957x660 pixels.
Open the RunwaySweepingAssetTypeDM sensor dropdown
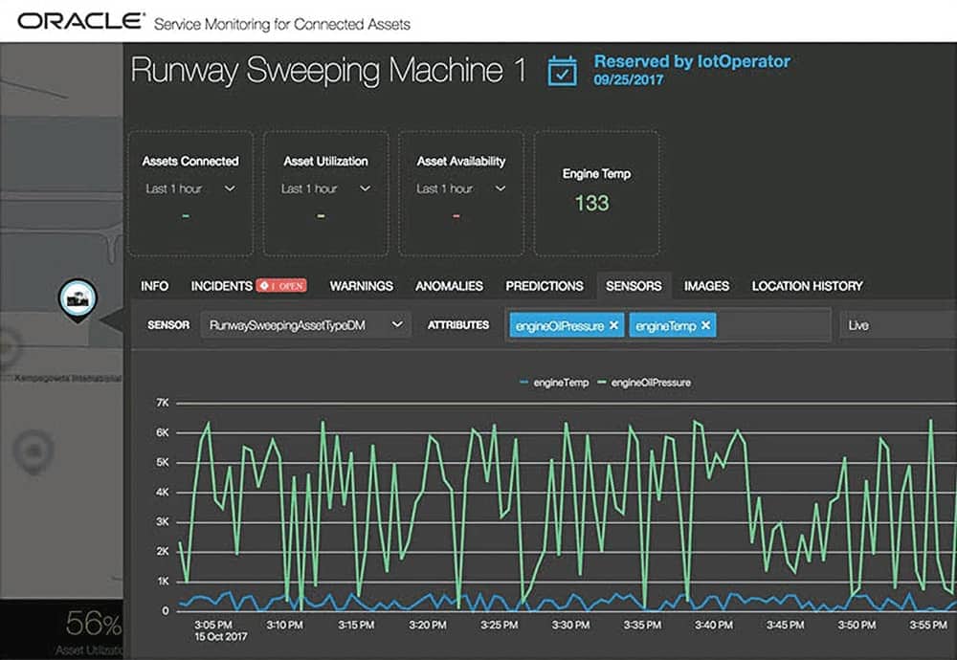[306, 325]
